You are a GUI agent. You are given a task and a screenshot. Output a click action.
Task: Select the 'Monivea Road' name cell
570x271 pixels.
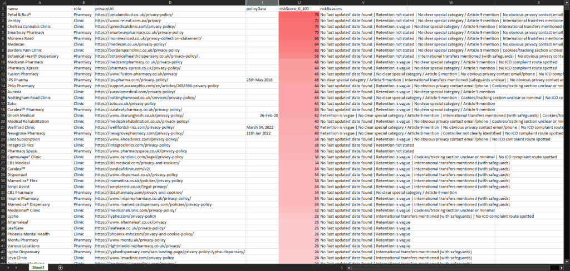click(x=40, y=38)
